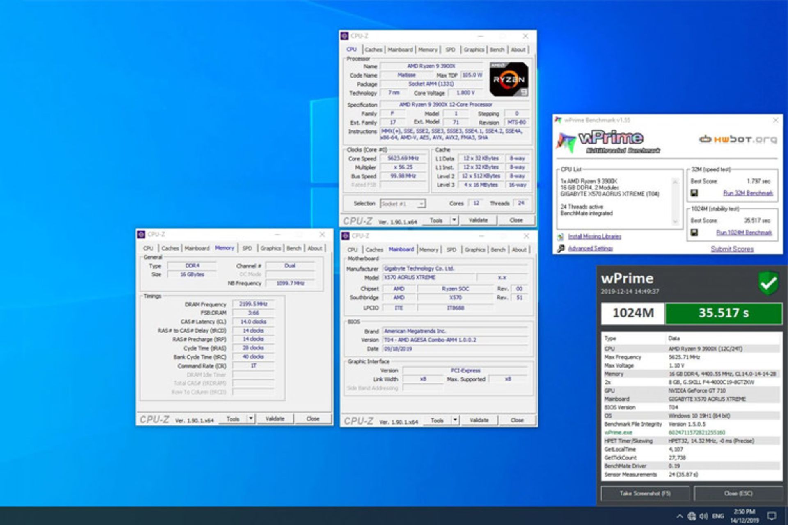Screen dimensions: 788x525
Task: Click Submit Scores link in wPrime
Action: (732, 249)
